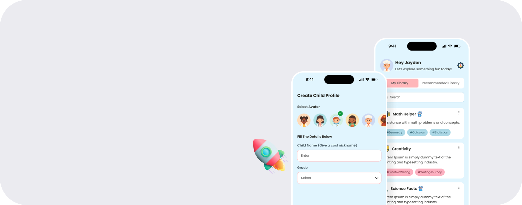Click the chevron arrow in the Grade field

pos(377,178)
